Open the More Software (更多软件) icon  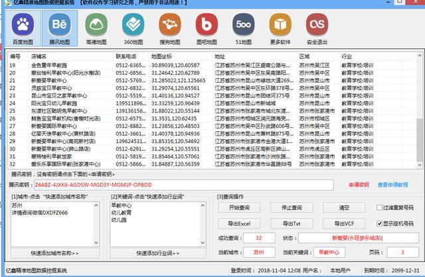[x=282, y=28]
